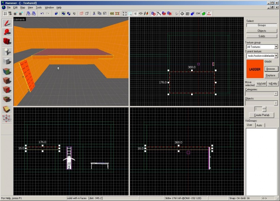Select the Clipping tool

tap(7, 109)
